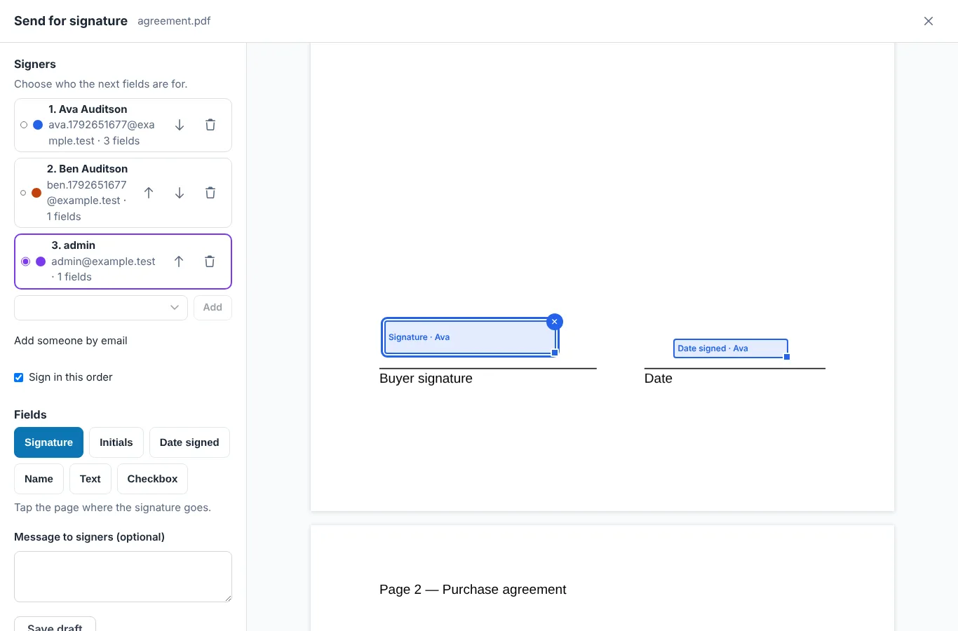Click the Message to signers text area
The image size is (958, 631).
tap(123, 576)
